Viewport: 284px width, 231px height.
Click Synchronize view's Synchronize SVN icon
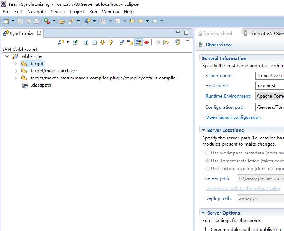[61, 42]
